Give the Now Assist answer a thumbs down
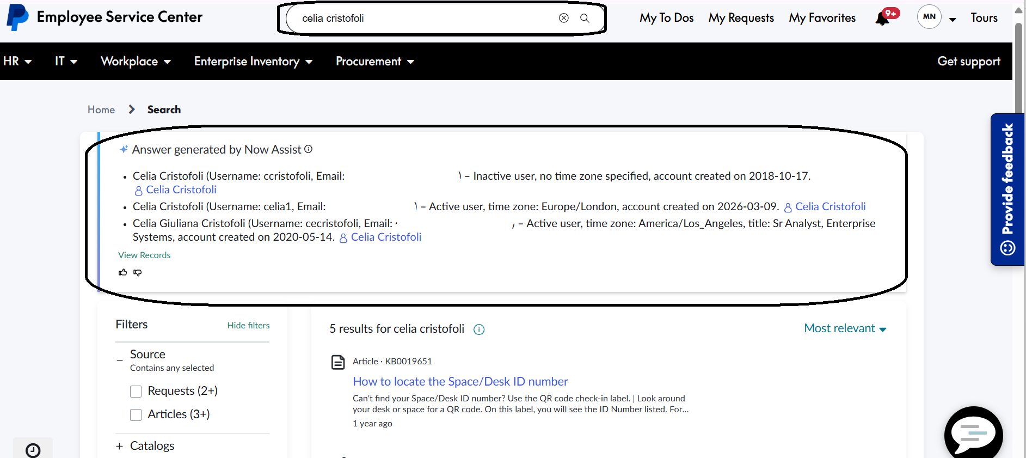Image resolution: width=1026 pixels, height=458 pixels. pos(138,272)
